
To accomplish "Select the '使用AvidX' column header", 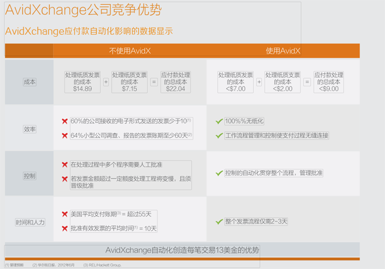I will pos(283,51).
